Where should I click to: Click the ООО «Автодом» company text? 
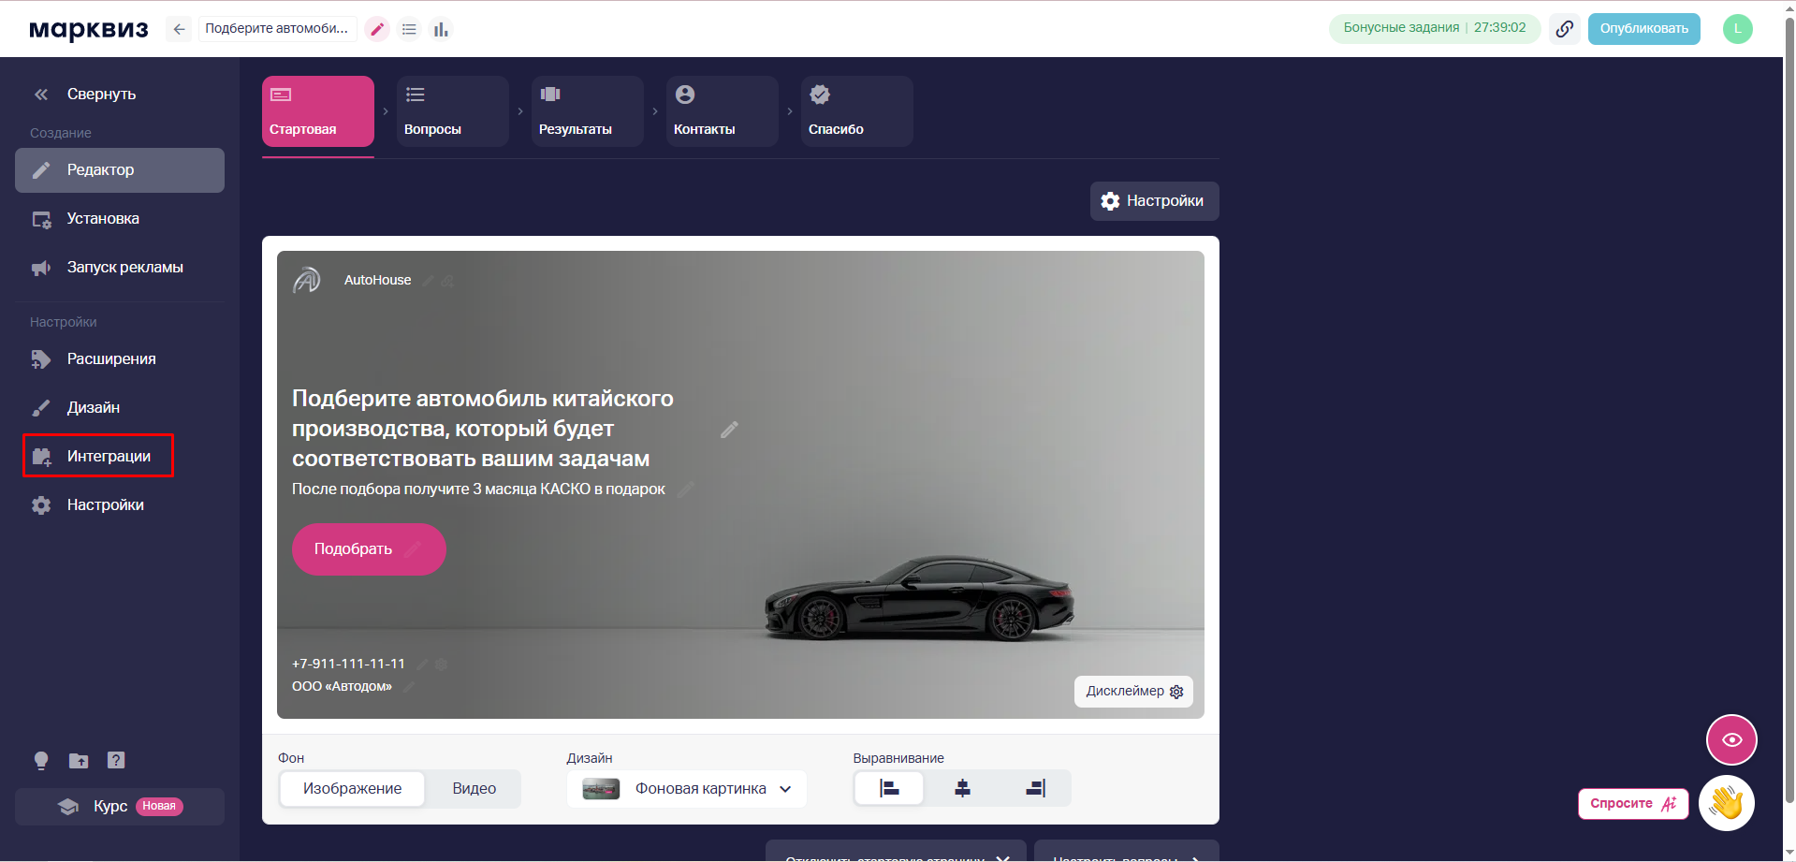(342, 687)
